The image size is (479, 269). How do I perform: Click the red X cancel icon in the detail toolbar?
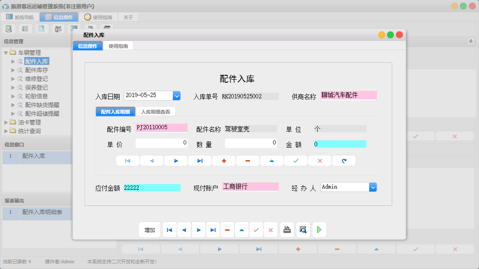pyautogui.click(x=319, y=160)
